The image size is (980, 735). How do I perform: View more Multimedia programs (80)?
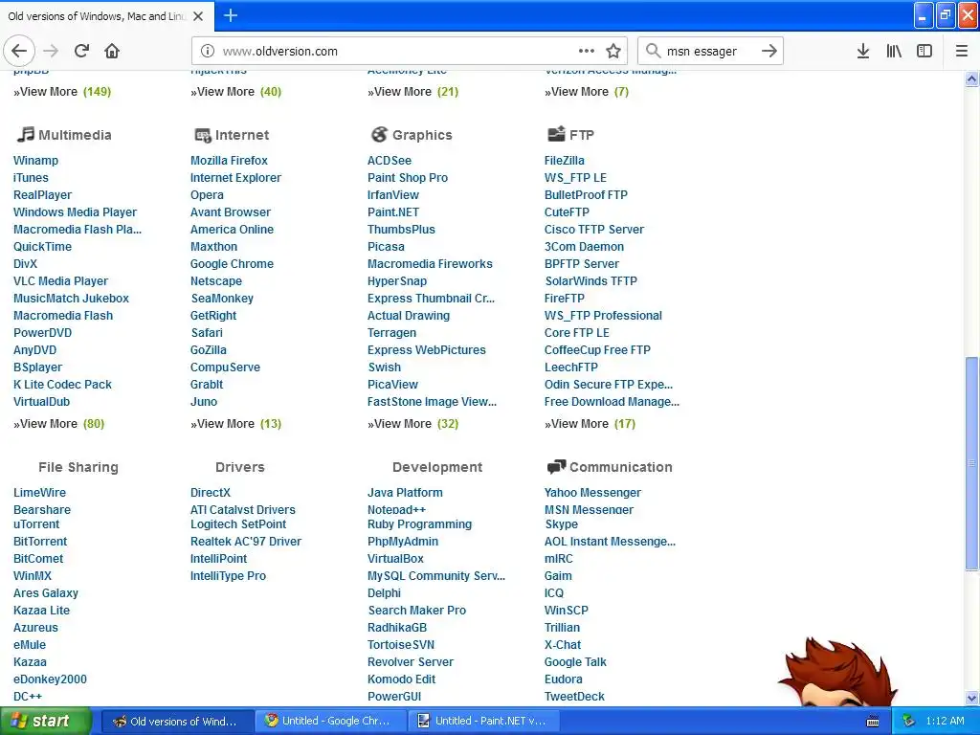[x=59, y=424]
